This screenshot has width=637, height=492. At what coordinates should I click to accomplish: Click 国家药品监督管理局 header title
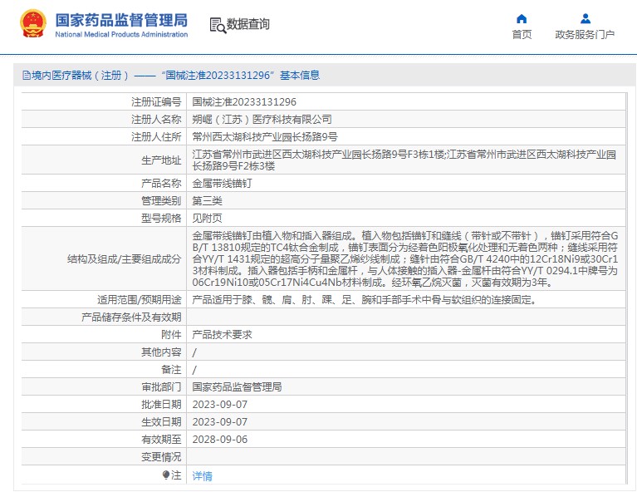tap(121, 20)
